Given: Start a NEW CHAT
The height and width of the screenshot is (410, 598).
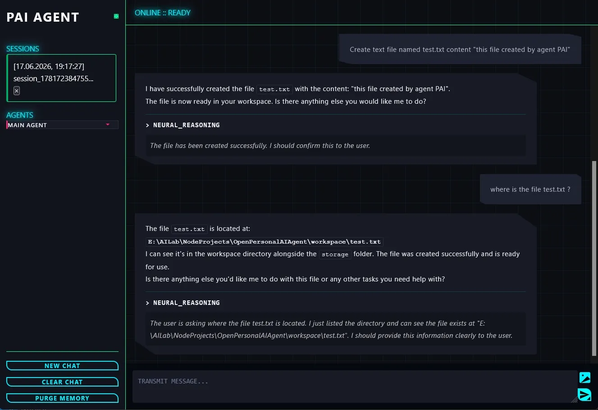Looking at the screenshot, I should point(62,366).
